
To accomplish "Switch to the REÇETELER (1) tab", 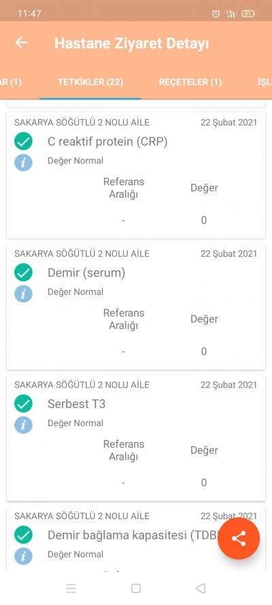I will (x=190, y=82).
